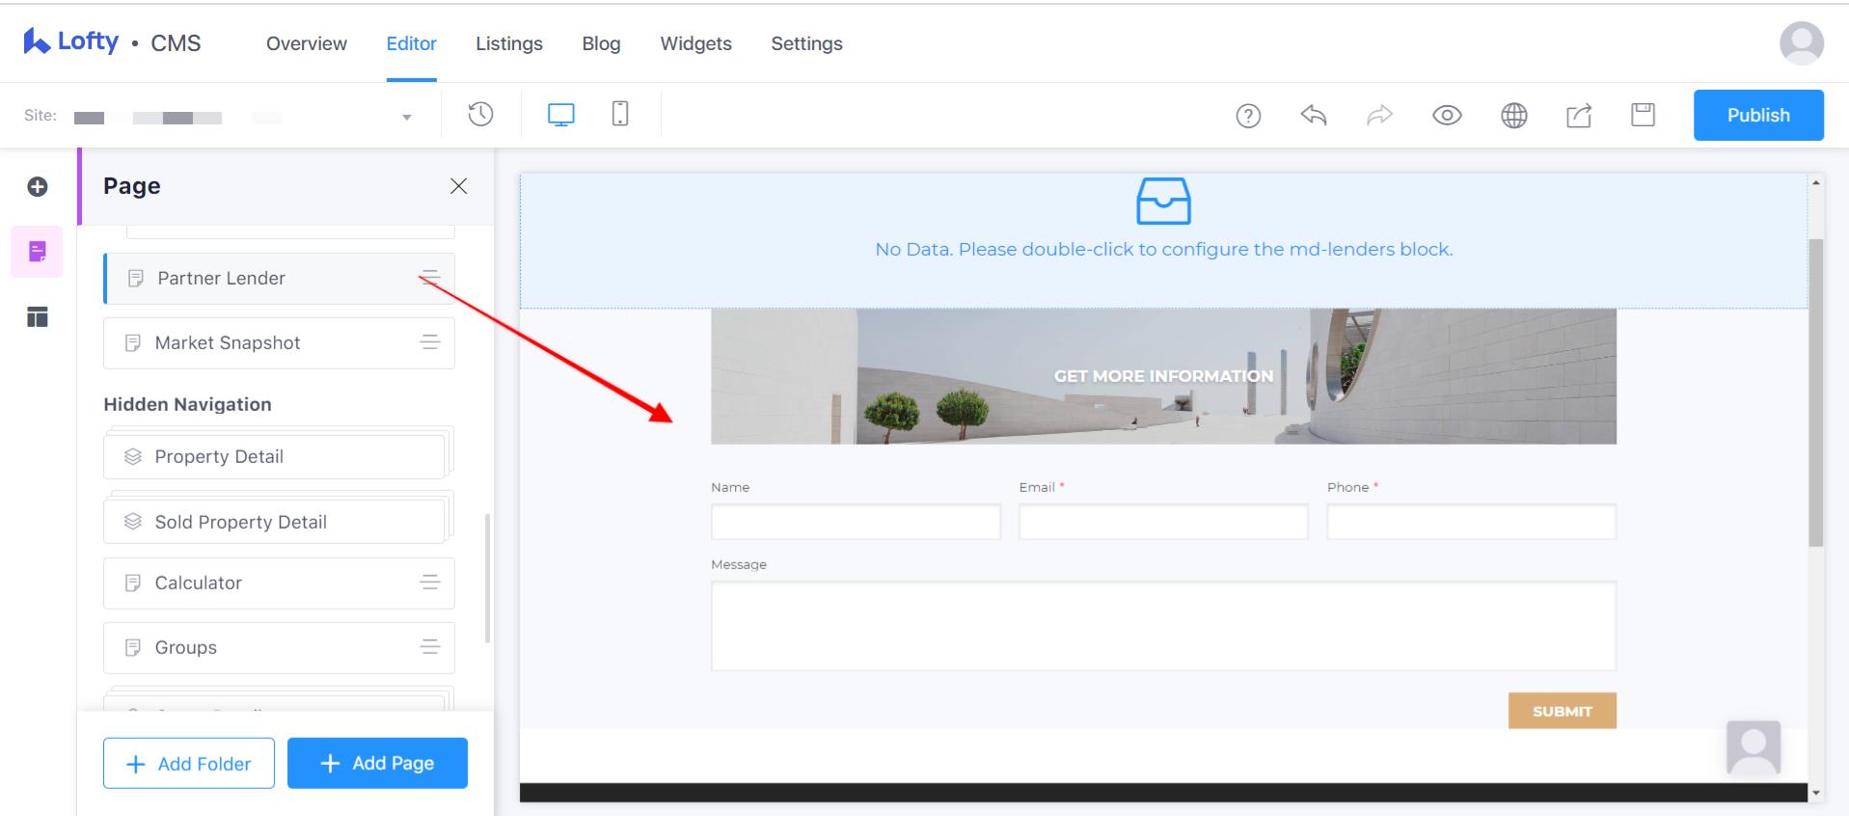
Task: Expand the Sold Property Detail group
Action: point(275,522)
